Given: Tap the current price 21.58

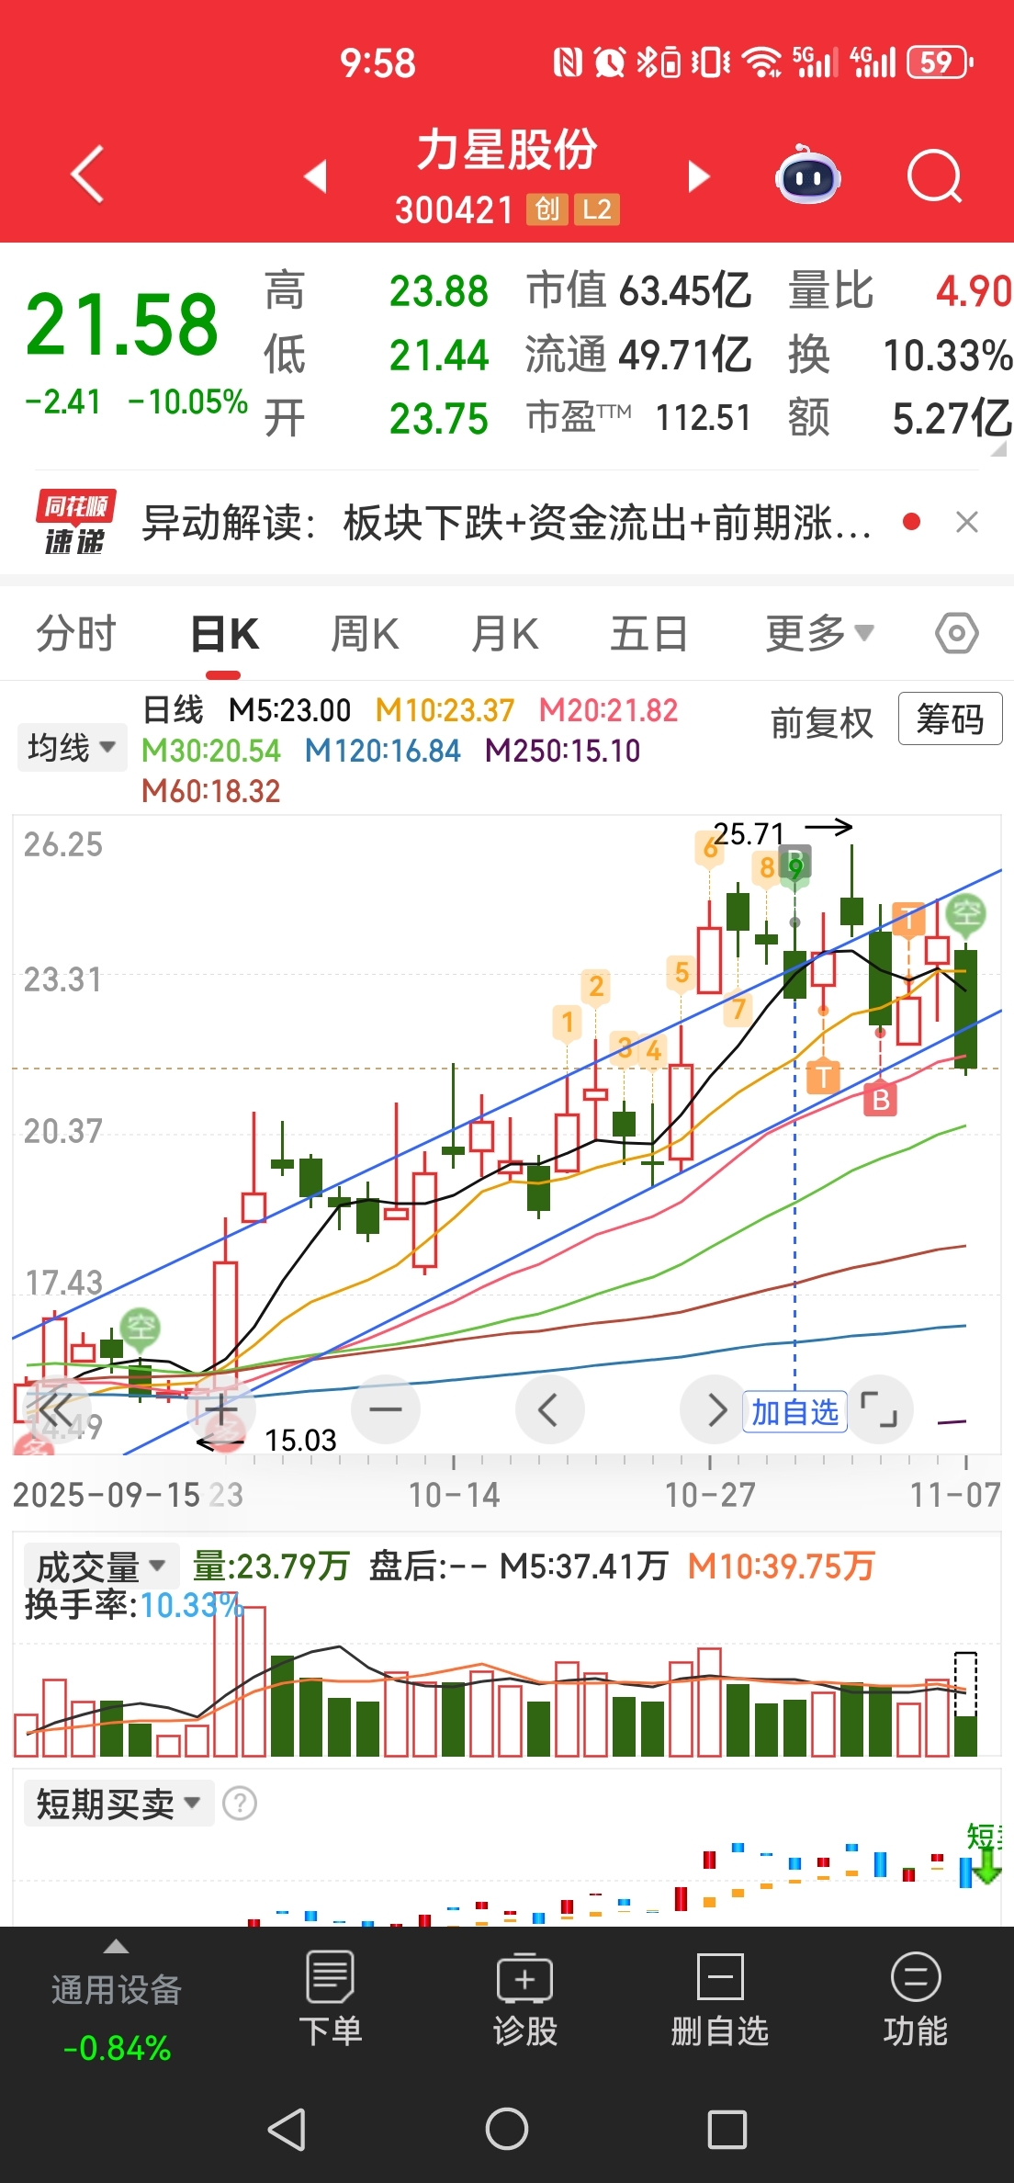Looking at the screenshot, I should pyautogui.click(x=122, y=324).
